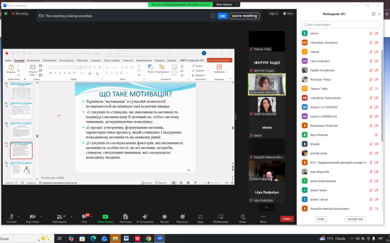
Task: Click the meeting encryption shield icon
Action: 6,14
